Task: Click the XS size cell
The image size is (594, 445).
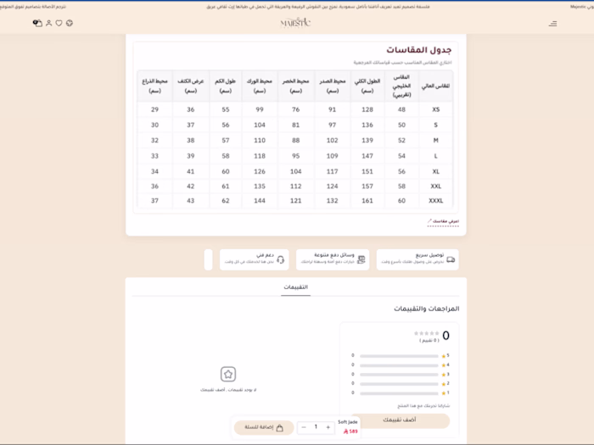Action: click(435, 109)
